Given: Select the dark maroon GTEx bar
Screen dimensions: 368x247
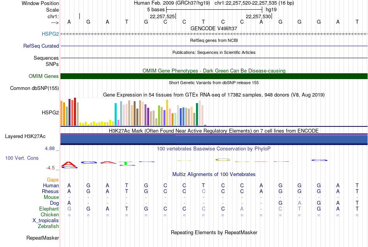Looking at the screenshot, I should click(x=69, y=112).
